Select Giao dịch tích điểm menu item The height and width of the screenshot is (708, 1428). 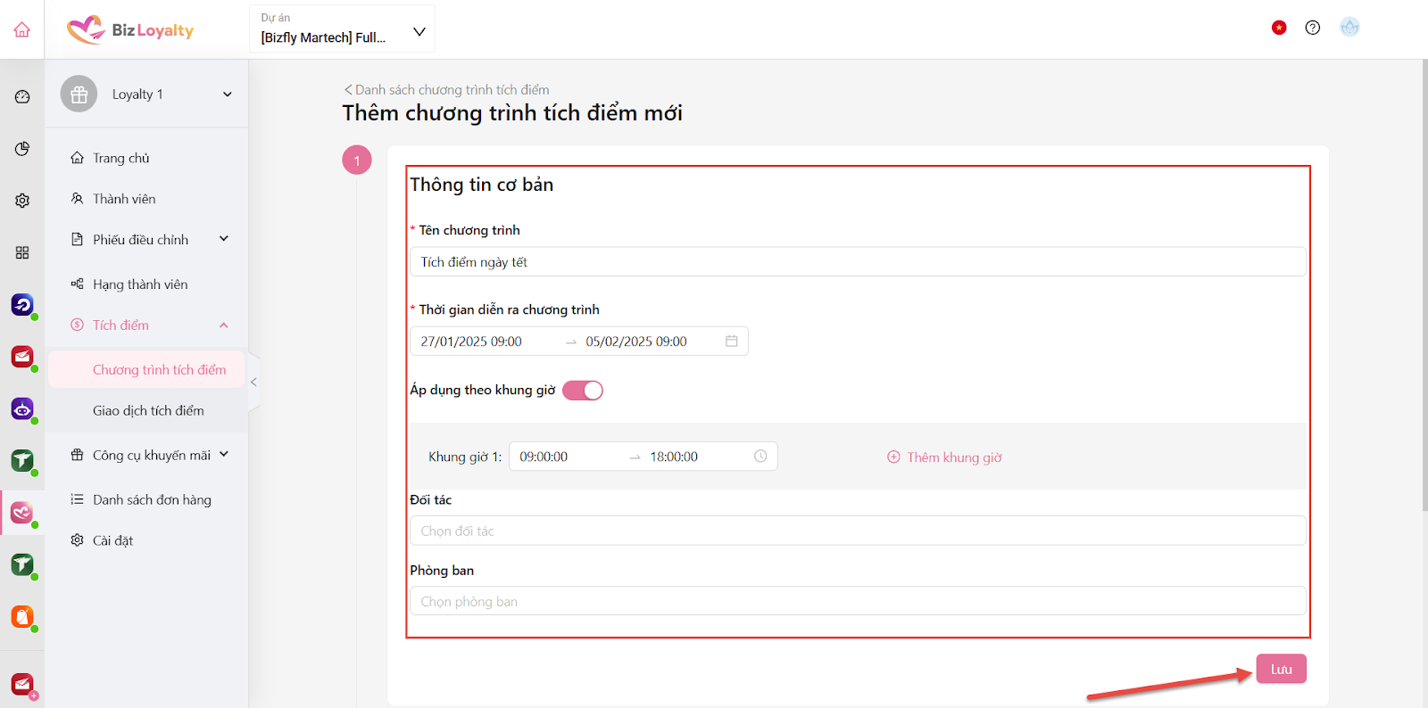(148, 410)
